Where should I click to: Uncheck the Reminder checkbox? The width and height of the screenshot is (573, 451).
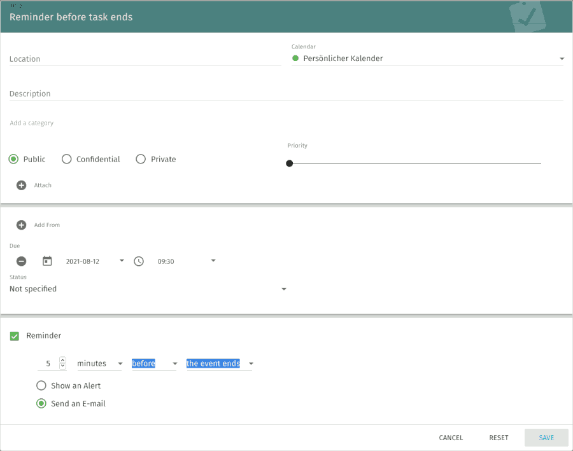click(15, 336)
